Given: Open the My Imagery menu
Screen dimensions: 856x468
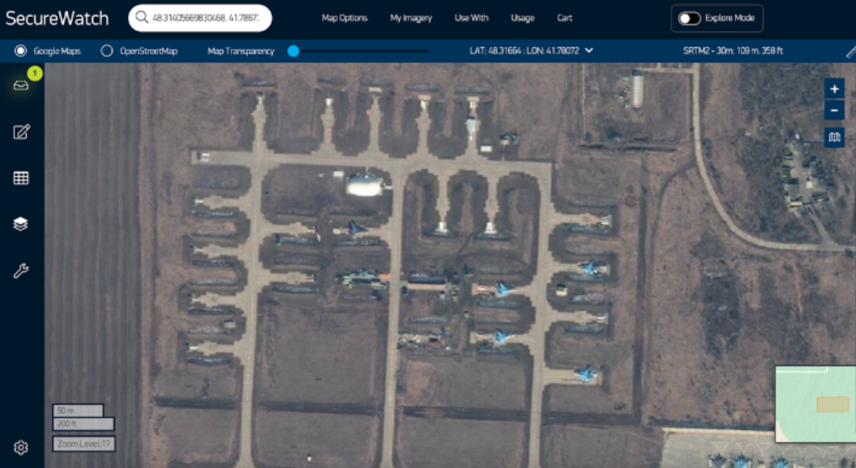Looking at the screenshot, I should (x=411, y=18).
